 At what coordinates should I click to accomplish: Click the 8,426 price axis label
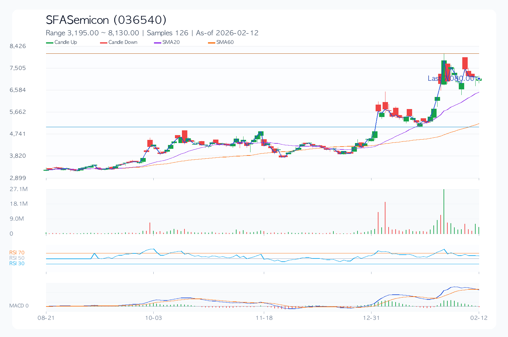(18, 46)
